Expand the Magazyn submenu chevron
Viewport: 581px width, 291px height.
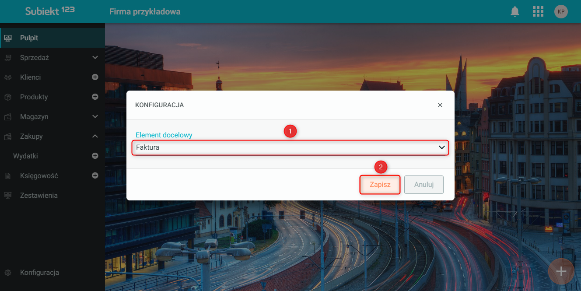[x=95, y=116]
